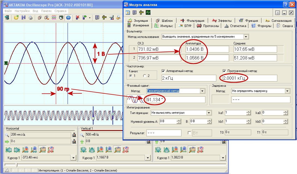Click the multicolor waveforms toolbar icon
This screenshot has width=297, height=174.
pos(54,18)
